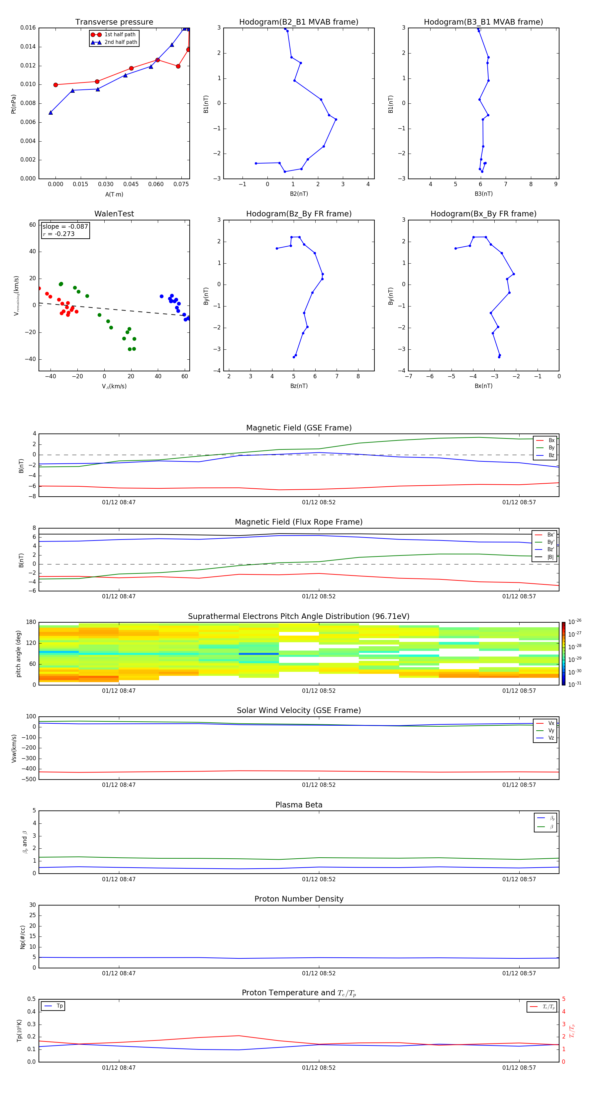The height and width of the screenshot is (1097, 598).
Task: Click the "pitch angle (deg)" y-axis label
Action: click(x=18, y=654)
